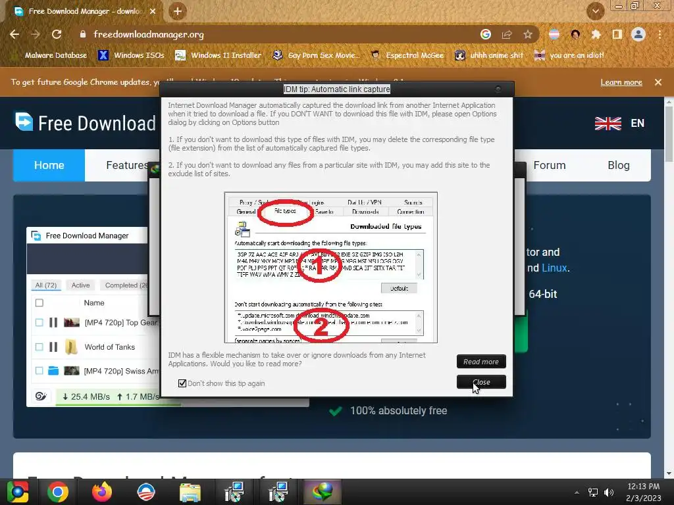Close the IDM tip dialog with Close button
The width and height of the screenshot is (674, 505).
[481, 382]
